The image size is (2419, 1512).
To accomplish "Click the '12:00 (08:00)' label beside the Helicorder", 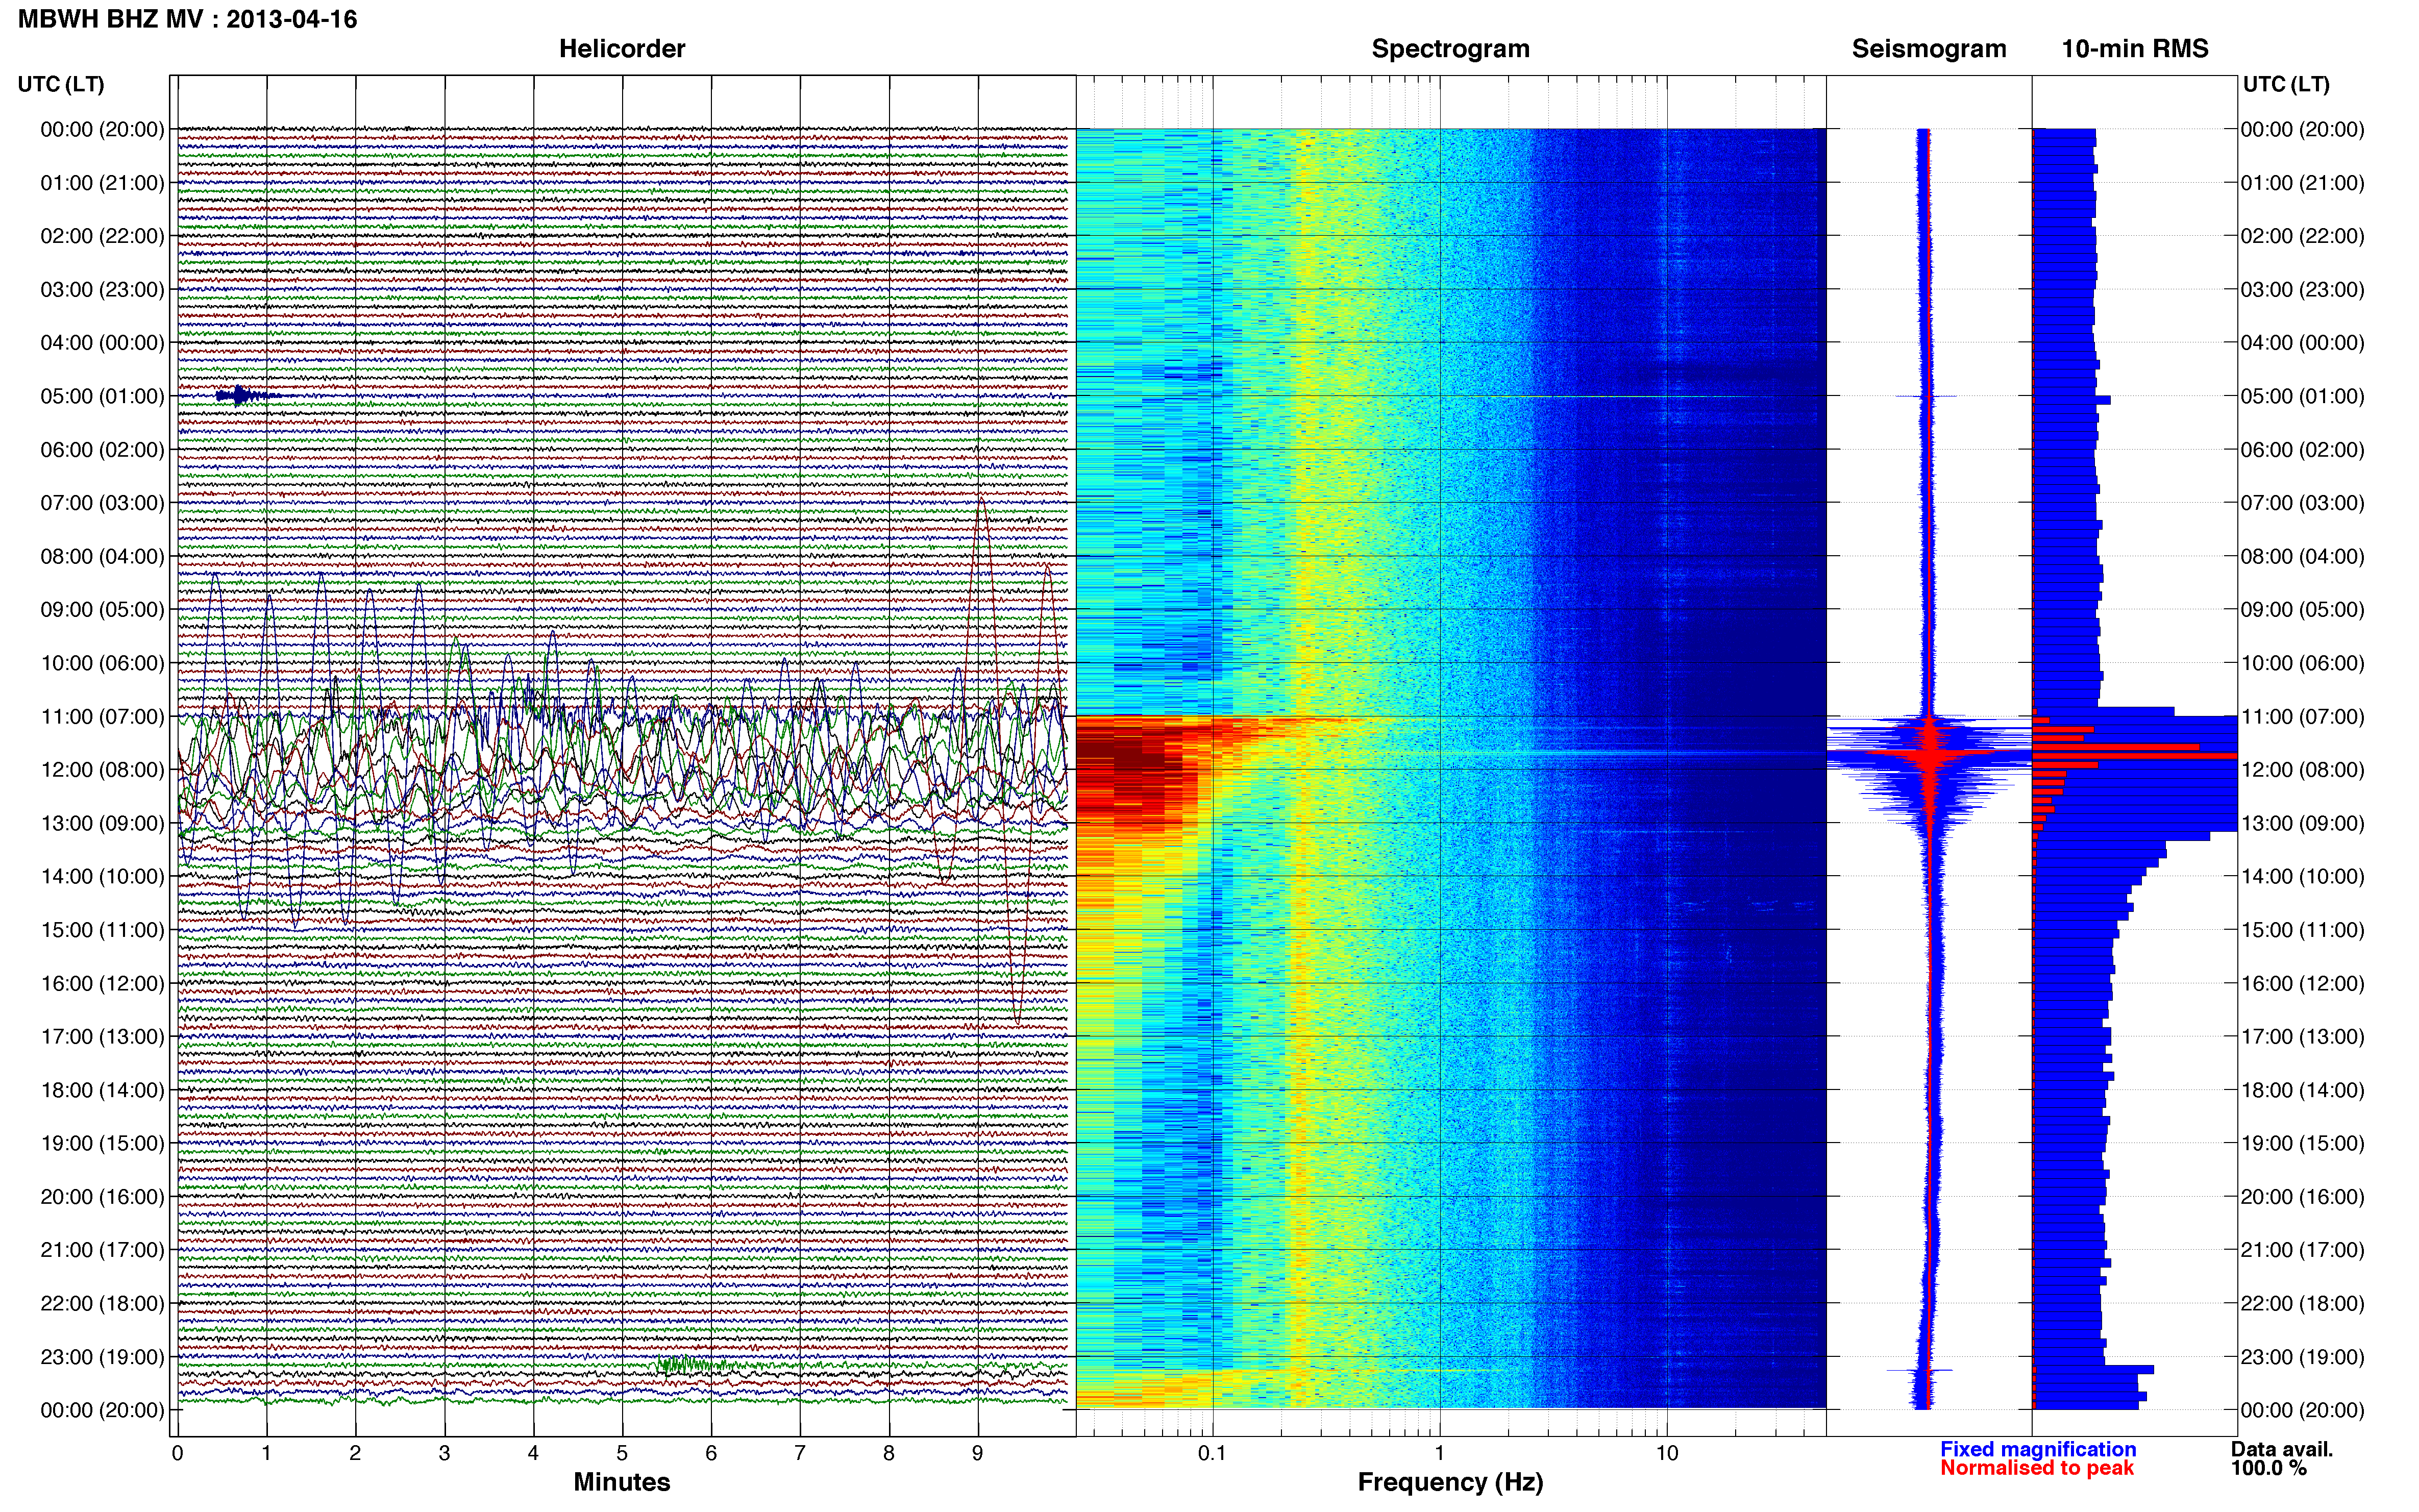I will [x=102, y=770].
